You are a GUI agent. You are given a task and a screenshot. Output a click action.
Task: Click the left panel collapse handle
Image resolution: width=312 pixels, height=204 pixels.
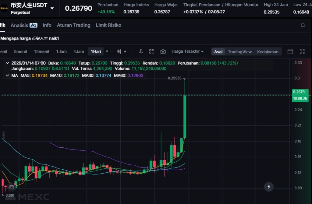tap(4, 135)
